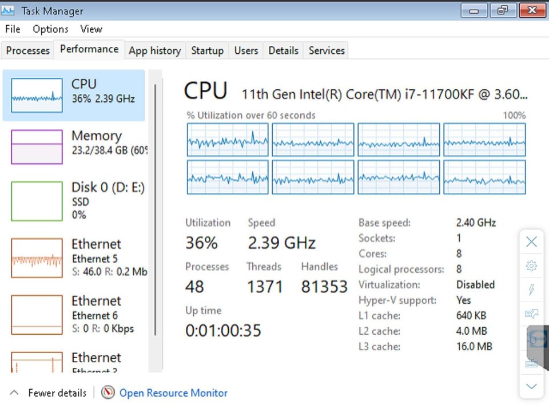Screen dimensions: 549x412
Task: Switch to the Startup tab
Action: [207, 50]
